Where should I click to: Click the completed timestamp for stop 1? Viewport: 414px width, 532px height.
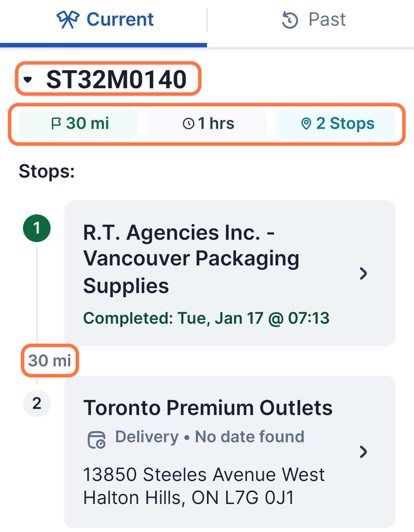[x=206, y=318]
